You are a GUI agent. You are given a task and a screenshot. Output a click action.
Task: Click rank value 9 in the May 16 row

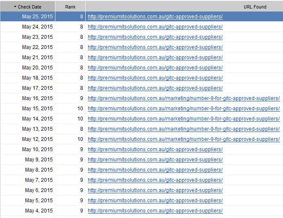[x=81, y=98]
